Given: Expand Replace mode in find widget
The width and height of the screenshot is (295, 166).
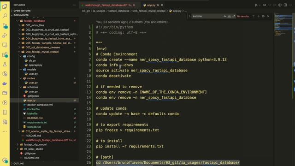Looking at the screenshot, I should pos(189,17).
